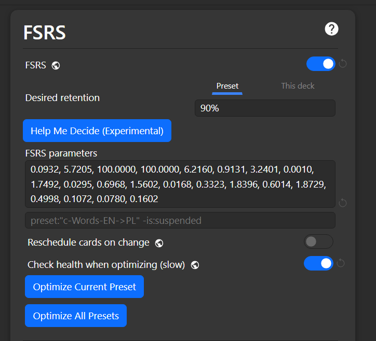Click Check health when optimizing (slow) label

106,265
